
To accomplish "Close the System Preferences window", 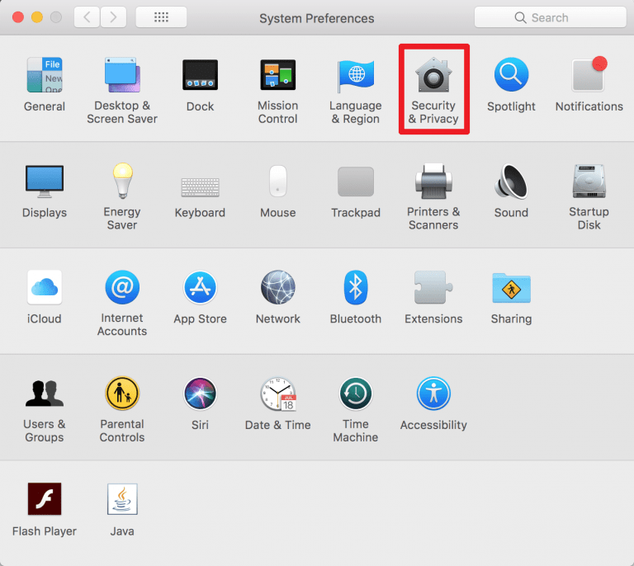I will click(x=18, y=17).
